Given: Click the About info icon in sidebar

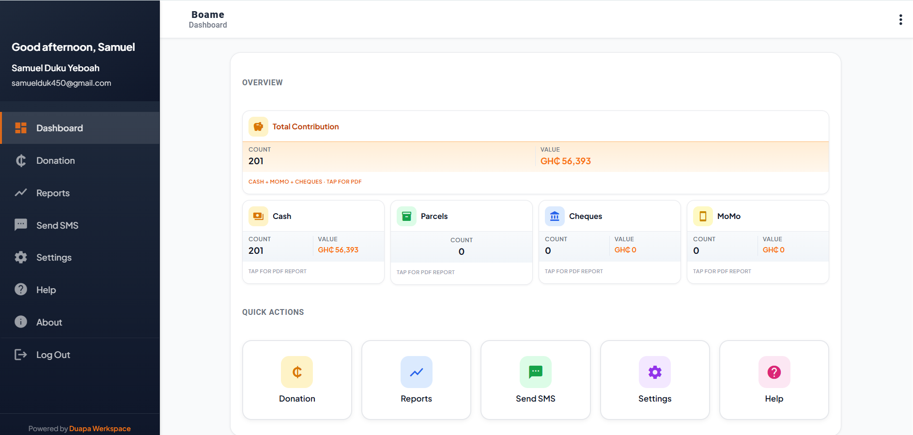Looking at the screenshot, I should (21, 322).
